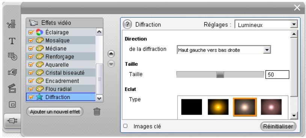Select the Cristal biseauté effect row
The image size is (306, 138).
pos(61,73)
